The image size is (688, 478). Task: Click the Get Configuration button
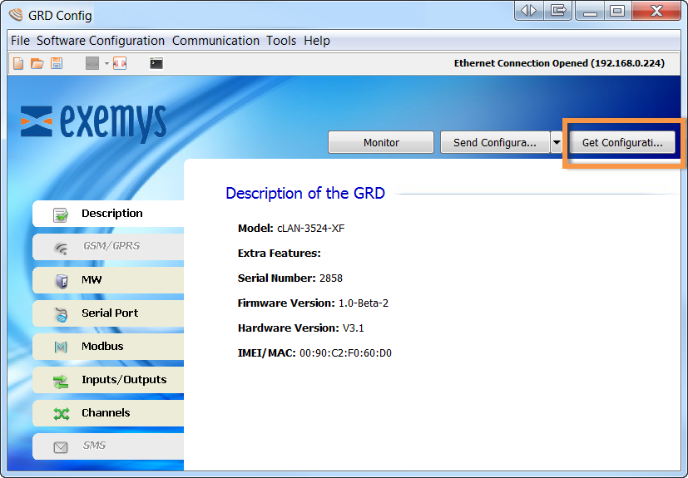[622, 142]
